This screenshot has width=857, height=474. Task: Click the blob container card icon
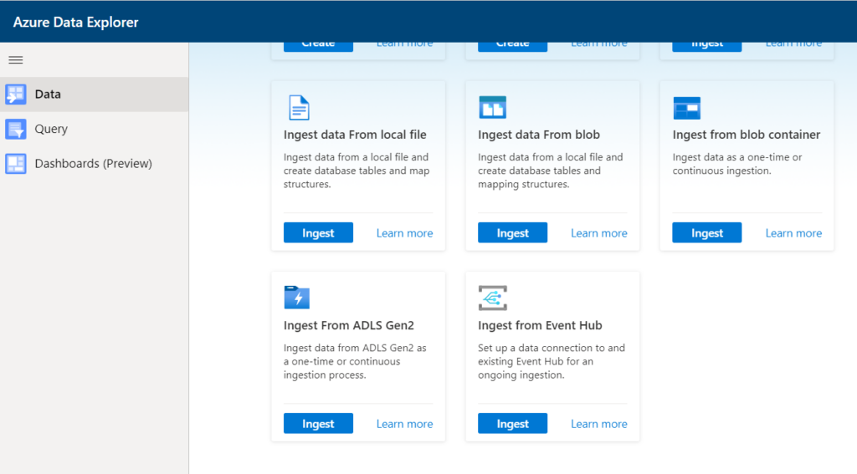pyautogui.click(x=686, y=108)
